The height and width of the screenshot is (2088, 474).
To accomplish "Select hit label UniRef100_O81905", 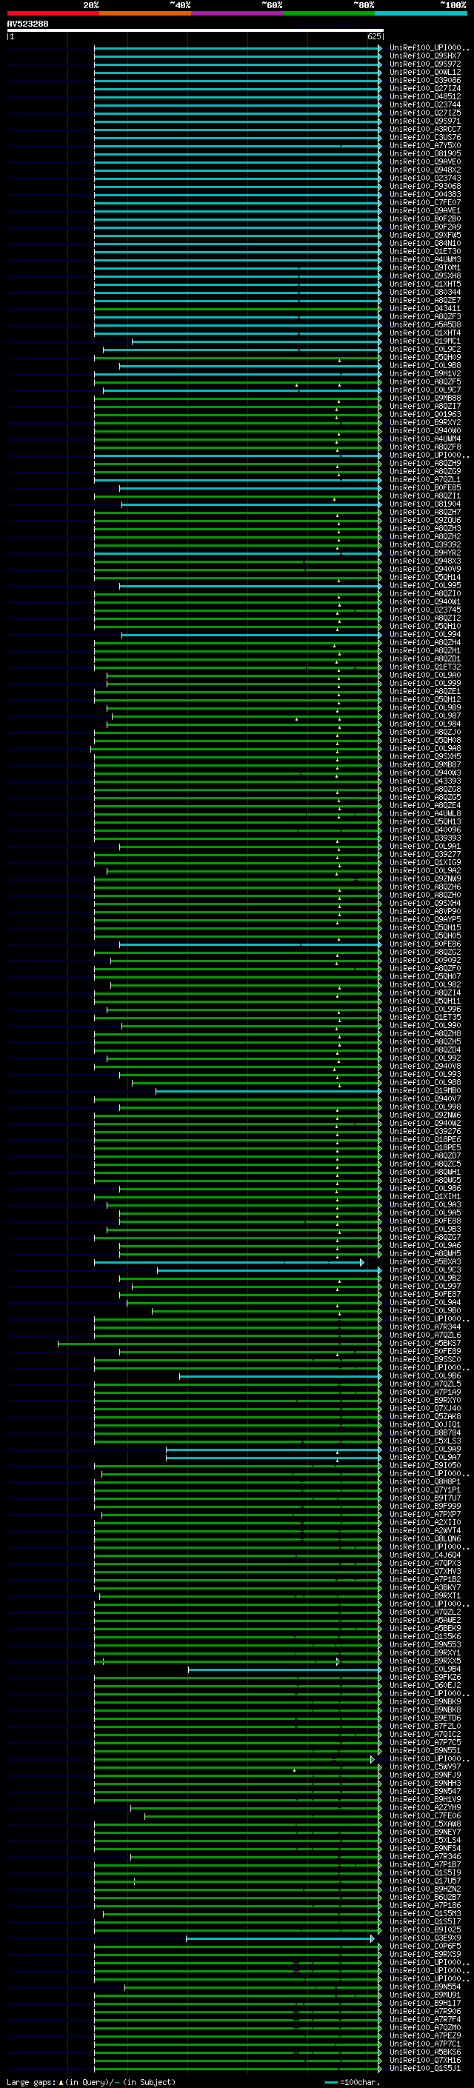I will pos(424,153).
